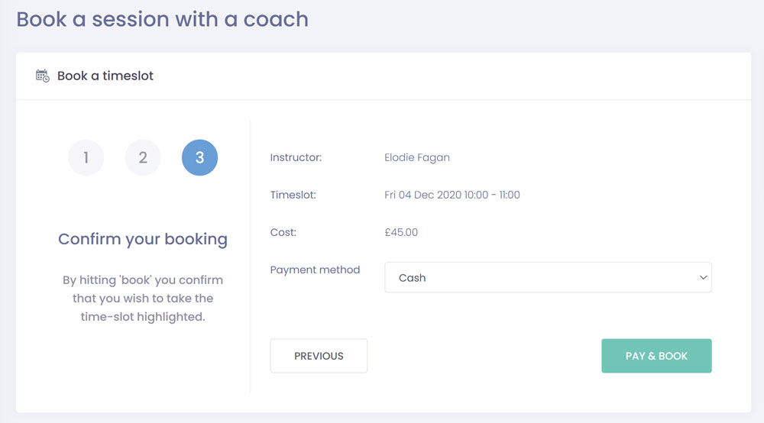Click the Book a timeslot panel title
The image size is (764, 423).
pos(105,76)
